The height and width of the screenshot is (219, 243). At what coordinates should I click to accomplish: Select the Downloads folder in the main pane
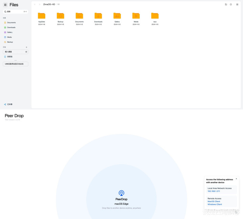98,19
